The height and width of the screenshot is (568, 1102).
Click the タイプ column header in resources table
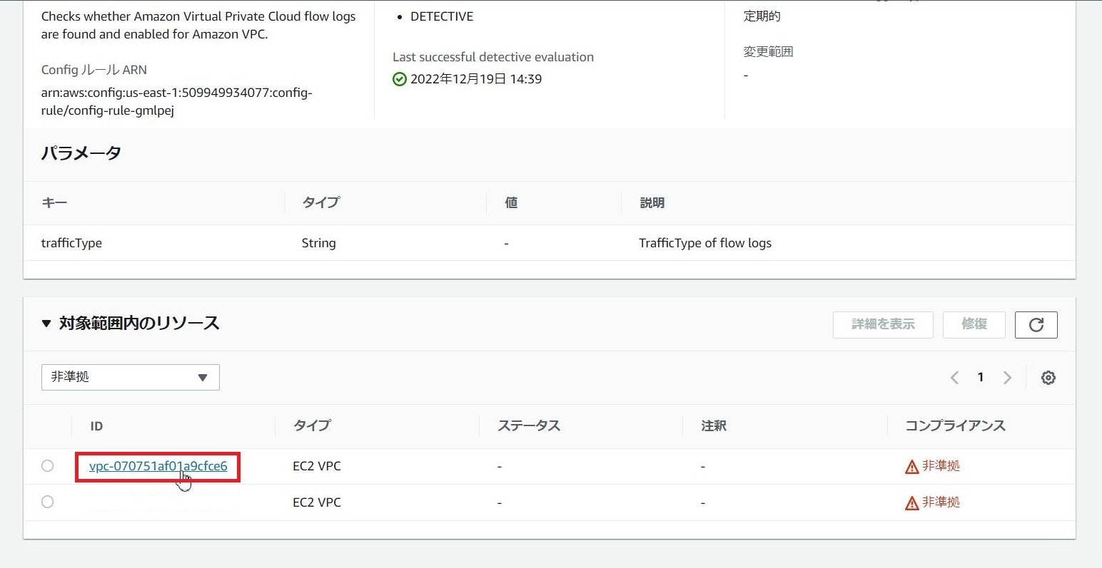312,426
